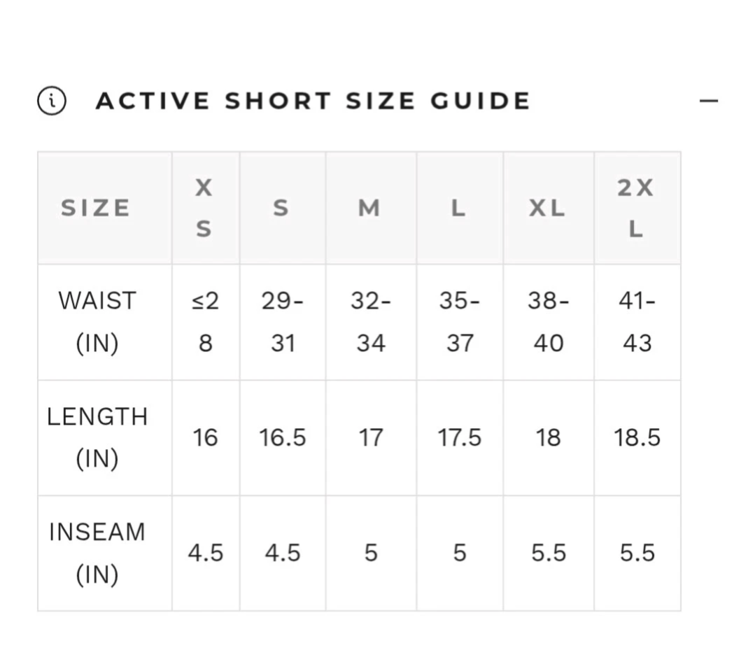Click the 29-31 waist cell
755x664 pixels.
(283, 322)
